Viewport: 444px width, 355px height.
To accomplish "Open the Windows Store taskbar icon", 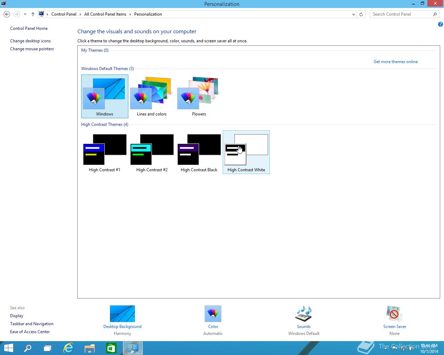I will [111, 348].
